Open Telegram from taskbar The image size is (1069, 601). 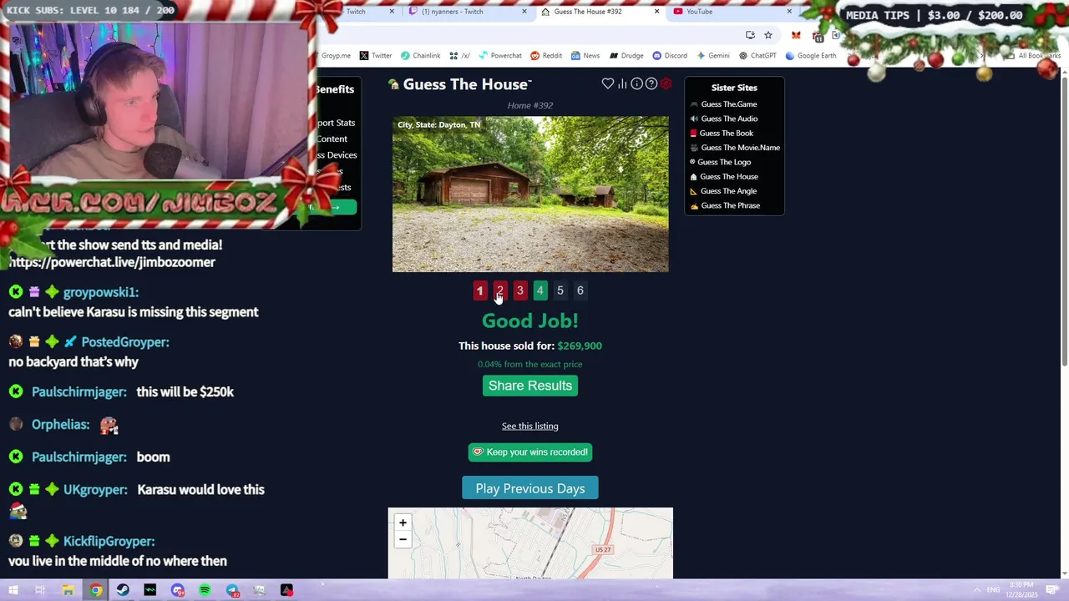(x=232, y=590)
